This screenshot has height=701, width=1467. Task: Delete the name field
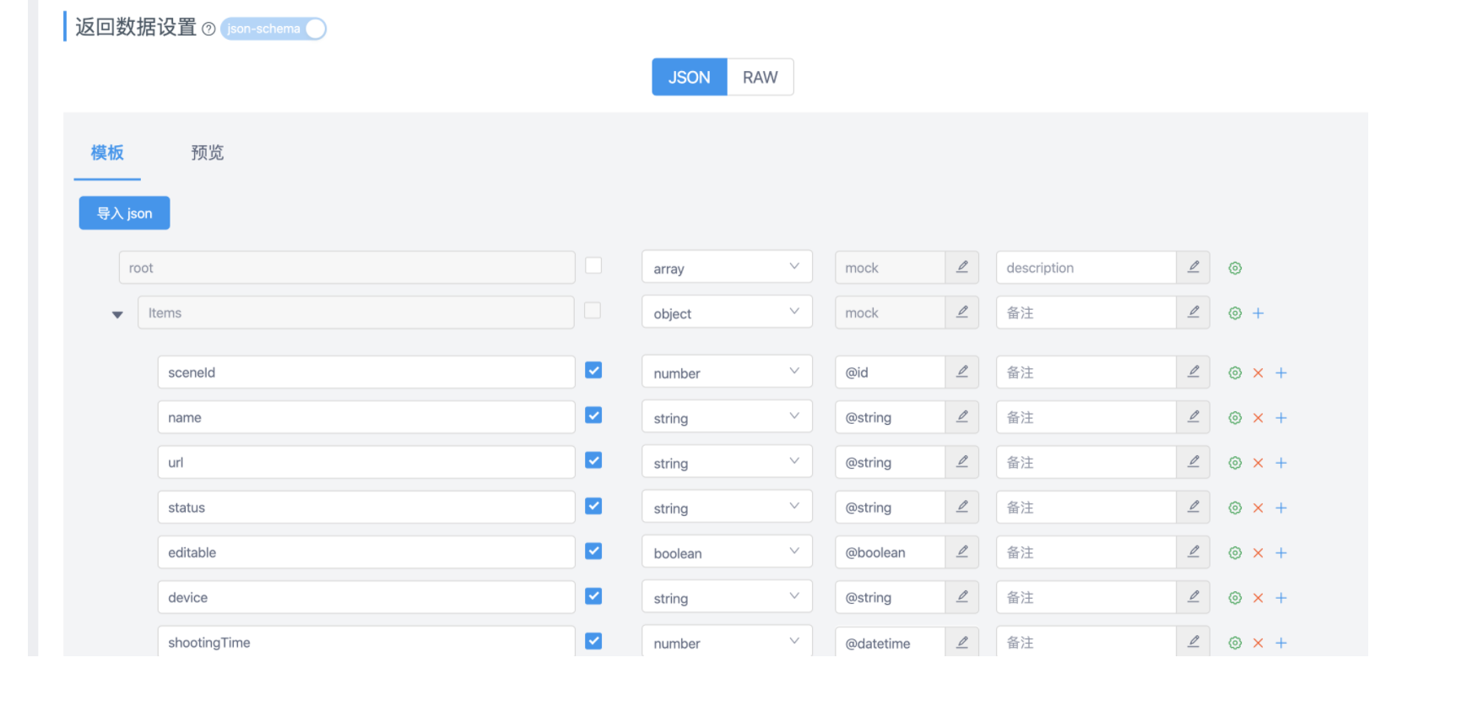coord(1259,418)
